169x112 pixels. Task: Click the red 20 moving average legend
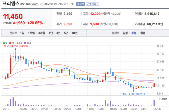(x=12, y=43)
